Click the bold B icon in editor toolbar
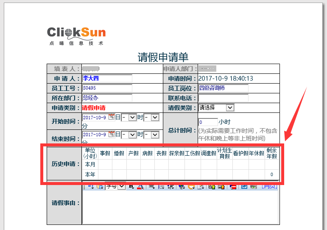327x230 pixels. 131,186
